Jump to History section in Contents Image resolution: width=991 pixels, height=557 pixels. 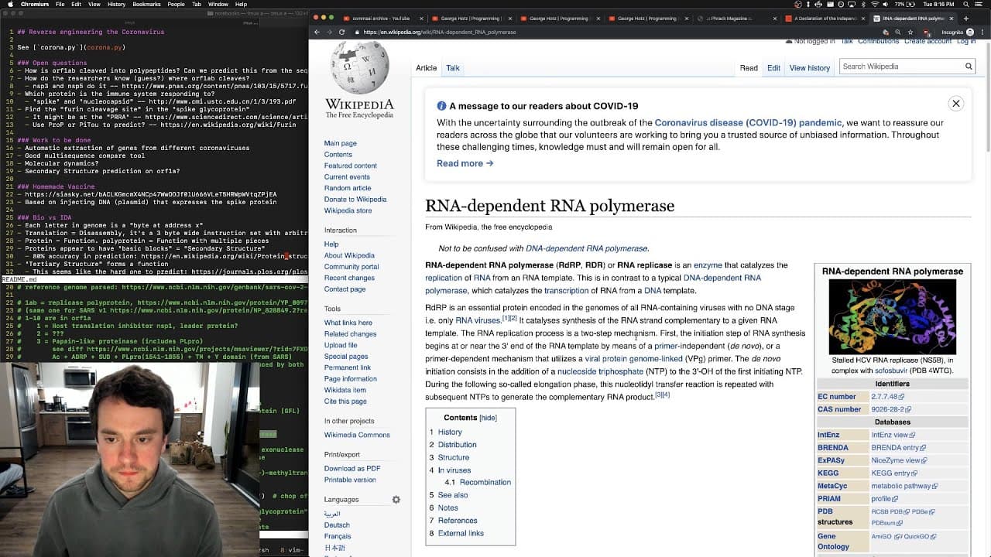(450, 432)
